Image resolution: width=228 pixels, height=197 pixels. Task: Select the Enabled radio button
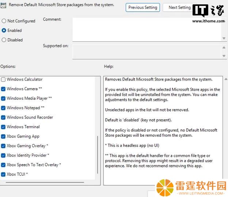4,30
